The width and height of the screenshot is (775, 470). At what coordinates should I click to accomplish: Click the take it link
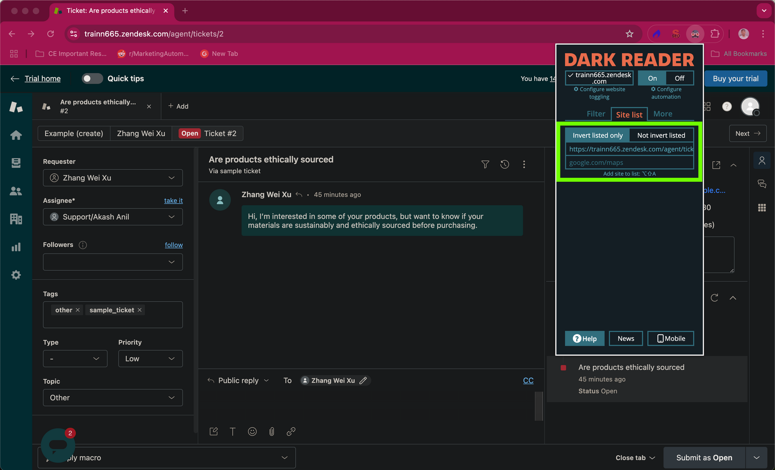tap(173, 201)
